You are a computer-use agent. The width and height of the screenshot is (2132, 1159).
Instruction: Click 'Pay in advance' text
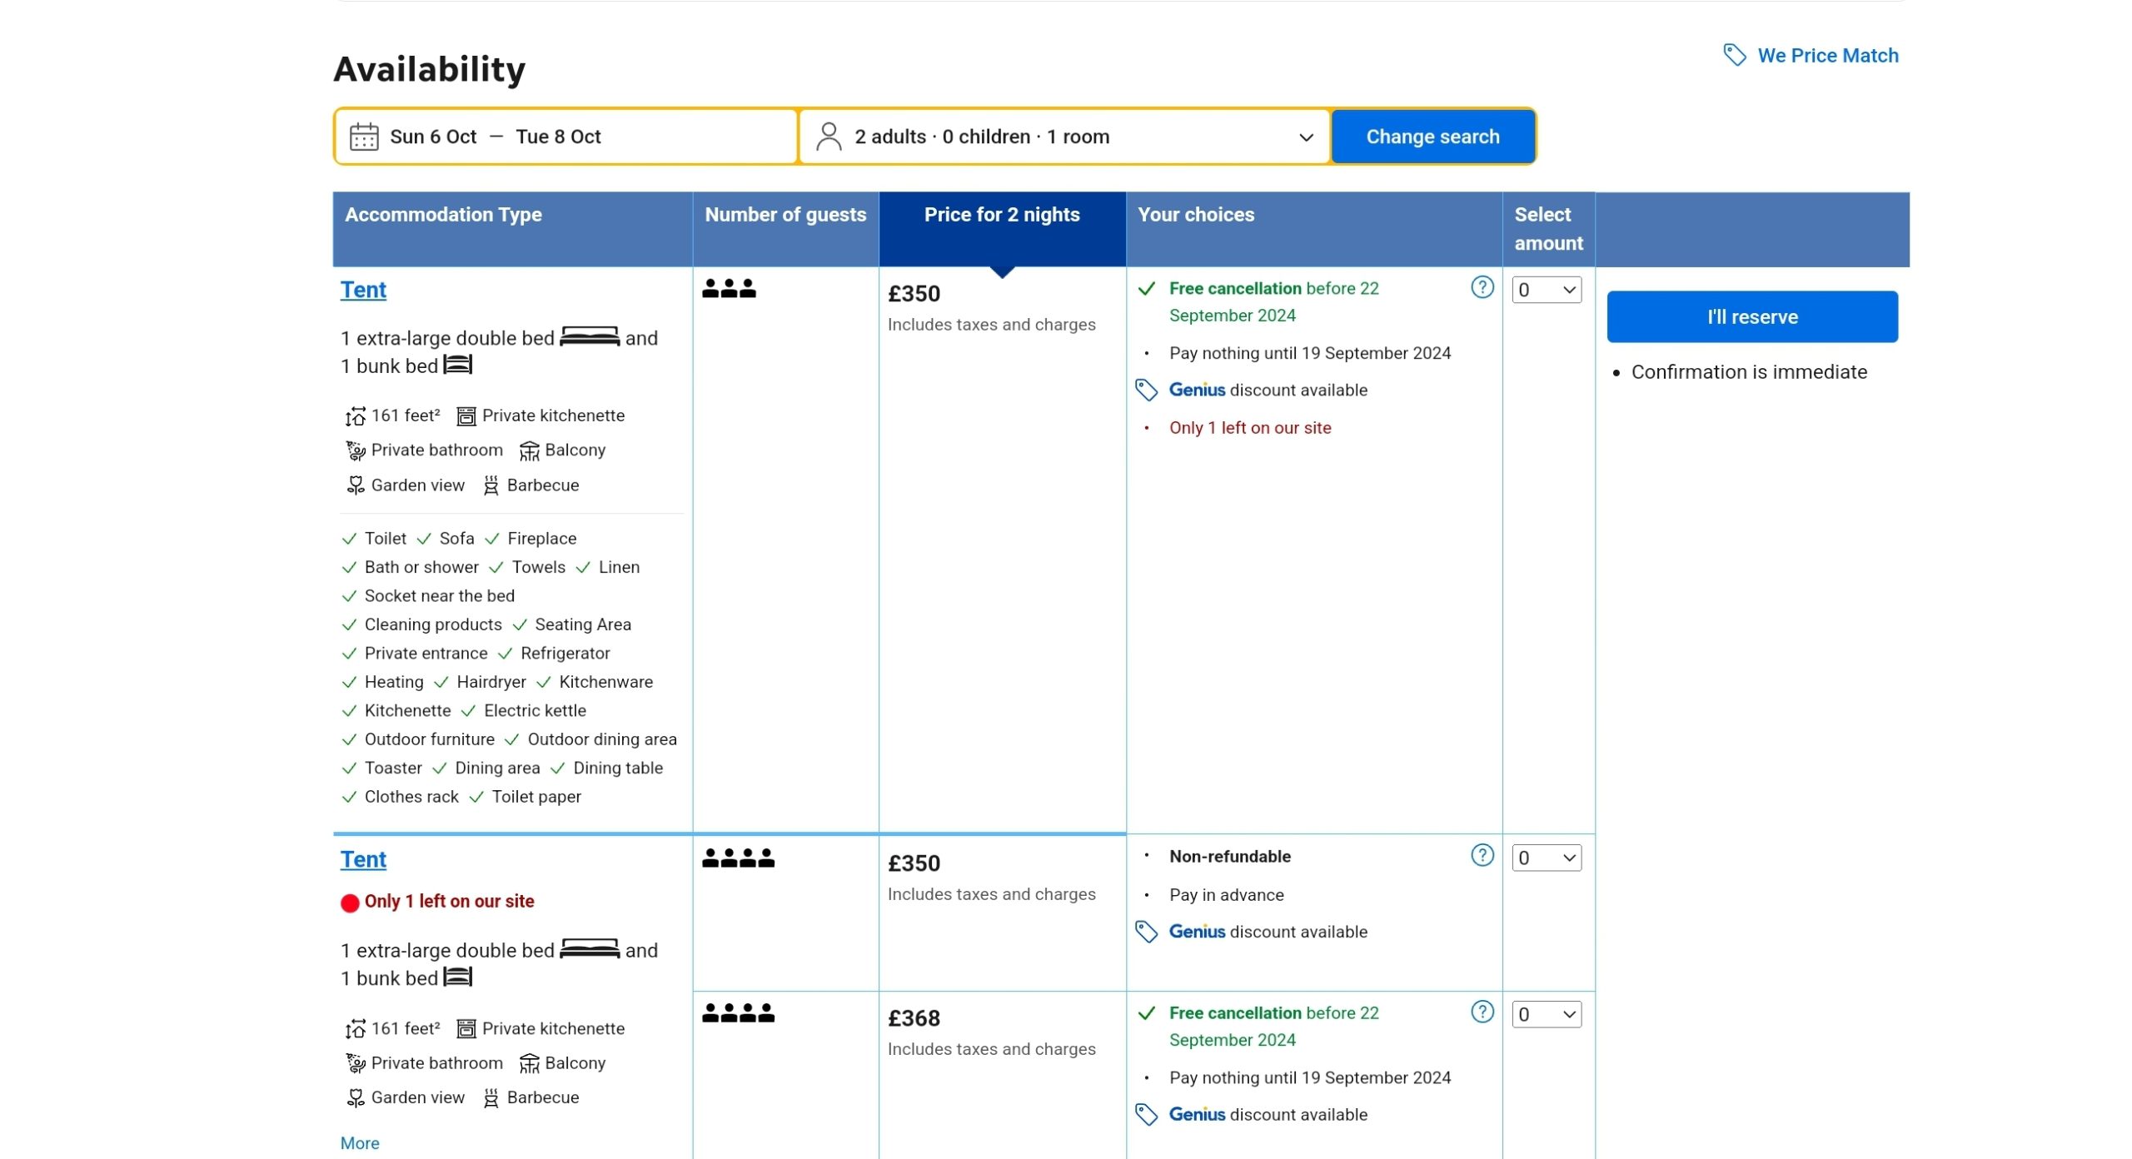pyautogui.click(x=1226, y=895)
